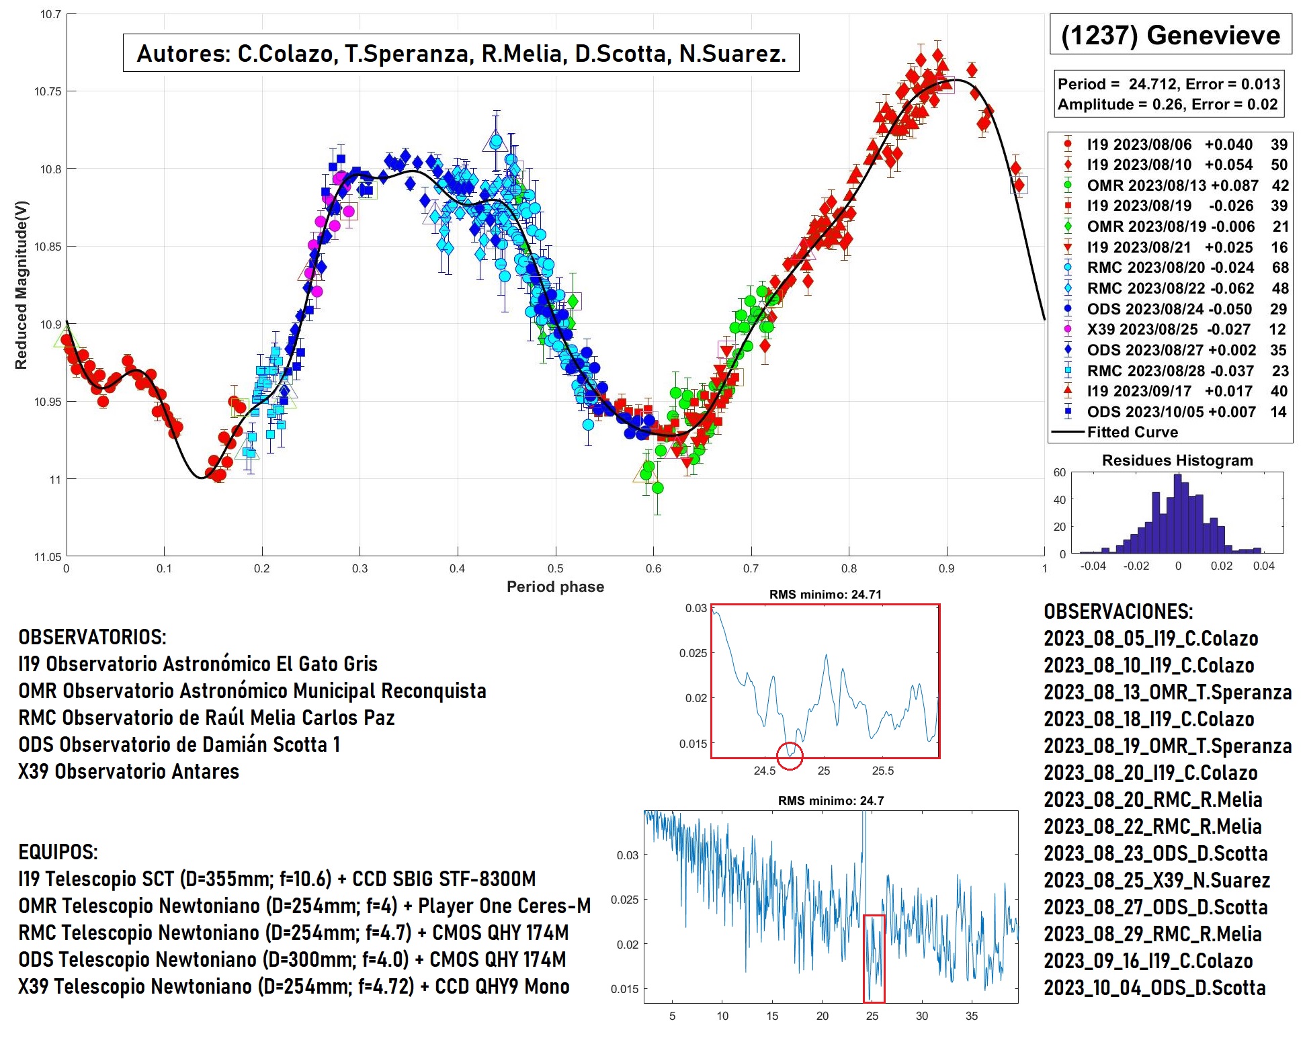The width and height of the screenshot is (1305, 1038).
Task: Click 'RMC Observatorio de Raúl Melia Carlos Paz'
Action: tap(207, 718)
